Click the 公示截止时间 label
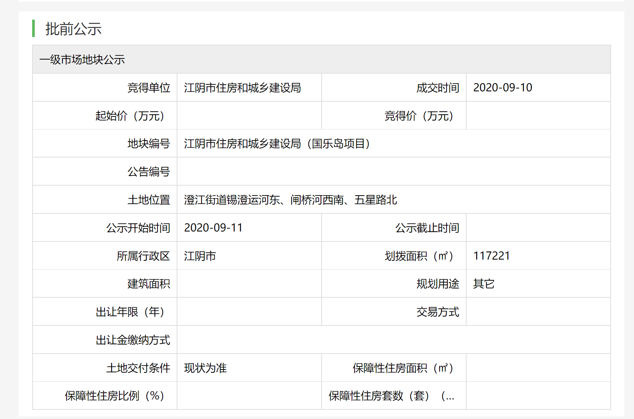 coord(427,228)
